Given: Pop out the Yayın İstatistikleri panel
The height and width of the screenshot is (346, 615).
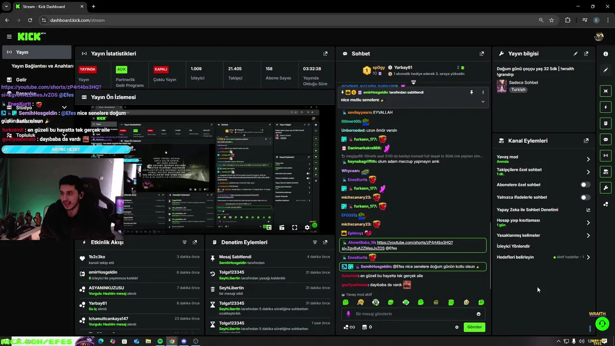Looking at the screenshot, I should click(325, 54).
